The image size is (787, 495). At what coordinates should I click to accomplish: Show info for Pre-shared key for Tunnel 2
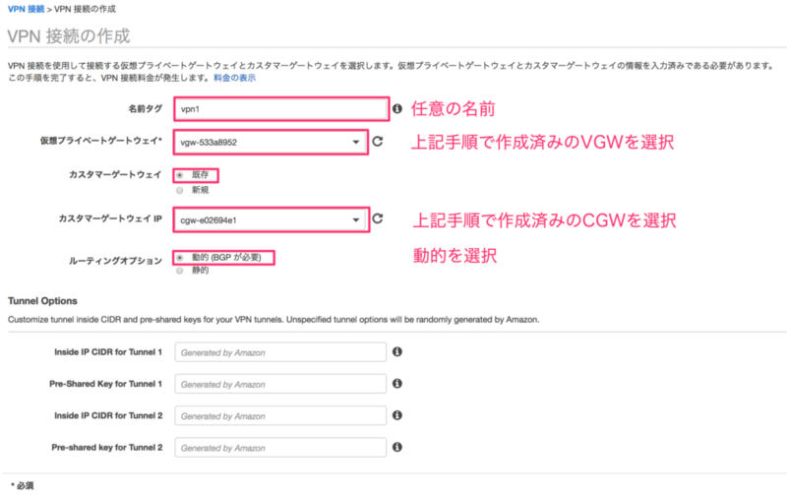[x=397, y=447]
